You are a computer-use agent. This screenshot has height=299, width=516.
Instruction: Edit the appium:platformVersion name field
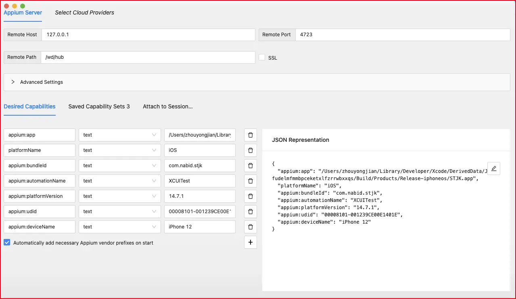pyautogui.click(x=40, y=196)
